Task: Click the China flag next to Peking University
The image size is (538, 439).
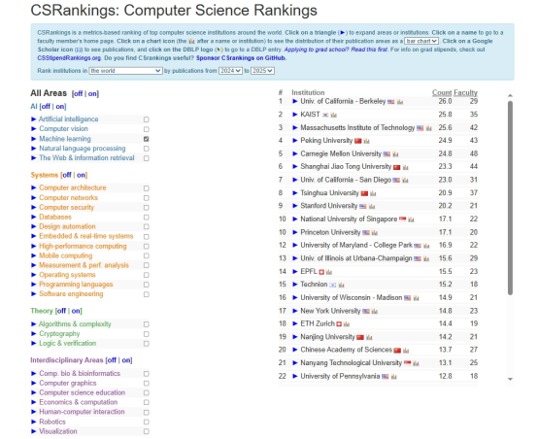Action: pyautogui.click(x=358, y=141)
